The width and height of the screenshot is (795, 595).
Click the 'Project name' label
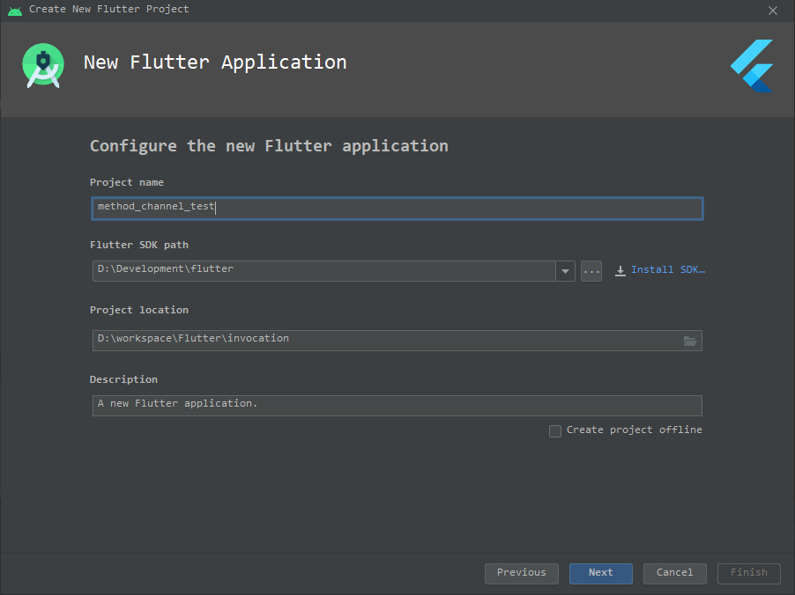pos(127,182)
